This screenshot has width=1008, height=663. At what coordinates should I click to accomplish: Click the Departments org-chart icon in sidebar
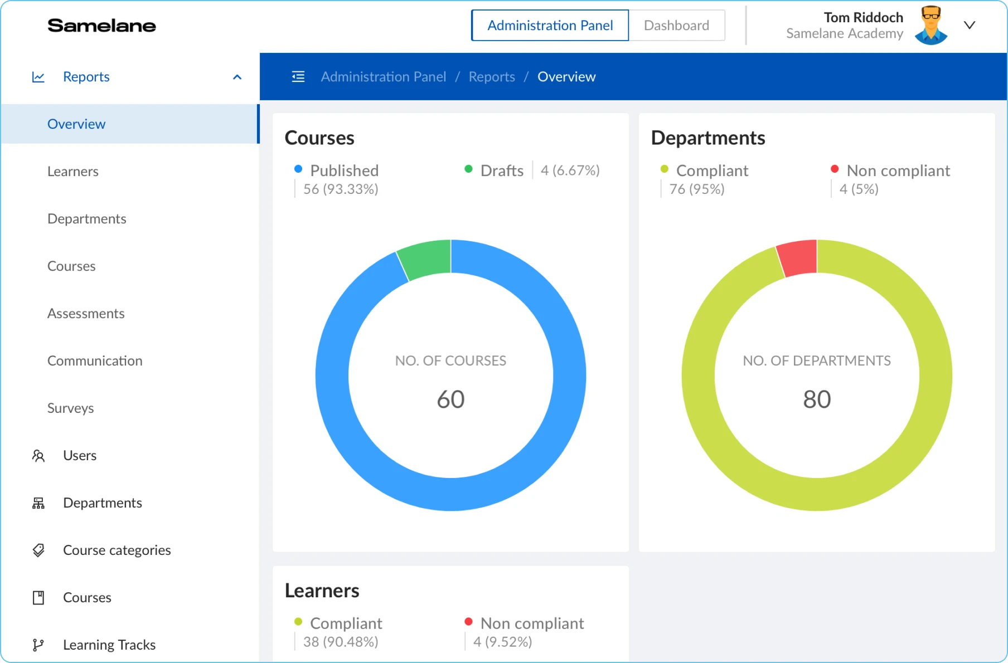point(38,503)
